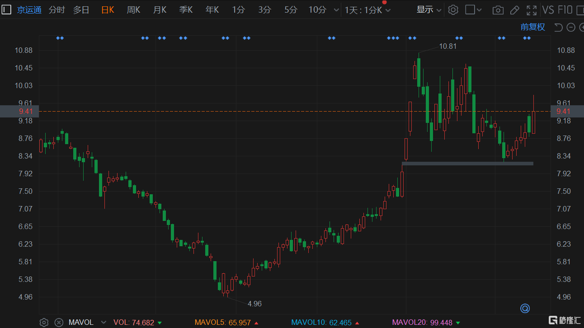
Task: Select the gray horizontal support line drawing
Action: click(x=467, y=164)
